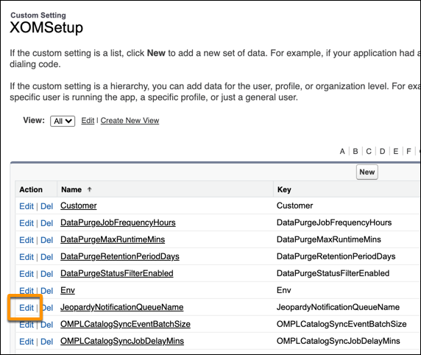Click the Custom Setting heading label
The height and width of the screenshot is (355, 421).
(x=38, y=15)
